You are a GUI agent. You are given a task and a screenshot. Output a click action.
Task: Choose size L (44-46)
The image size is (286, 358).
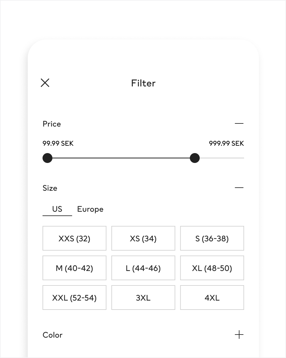pyautogui.click(x=143, y=268)
